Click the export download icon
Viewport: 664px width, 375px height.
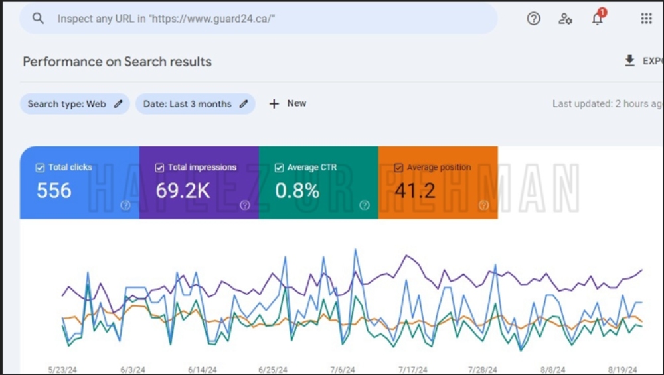(x=629, y=61)
